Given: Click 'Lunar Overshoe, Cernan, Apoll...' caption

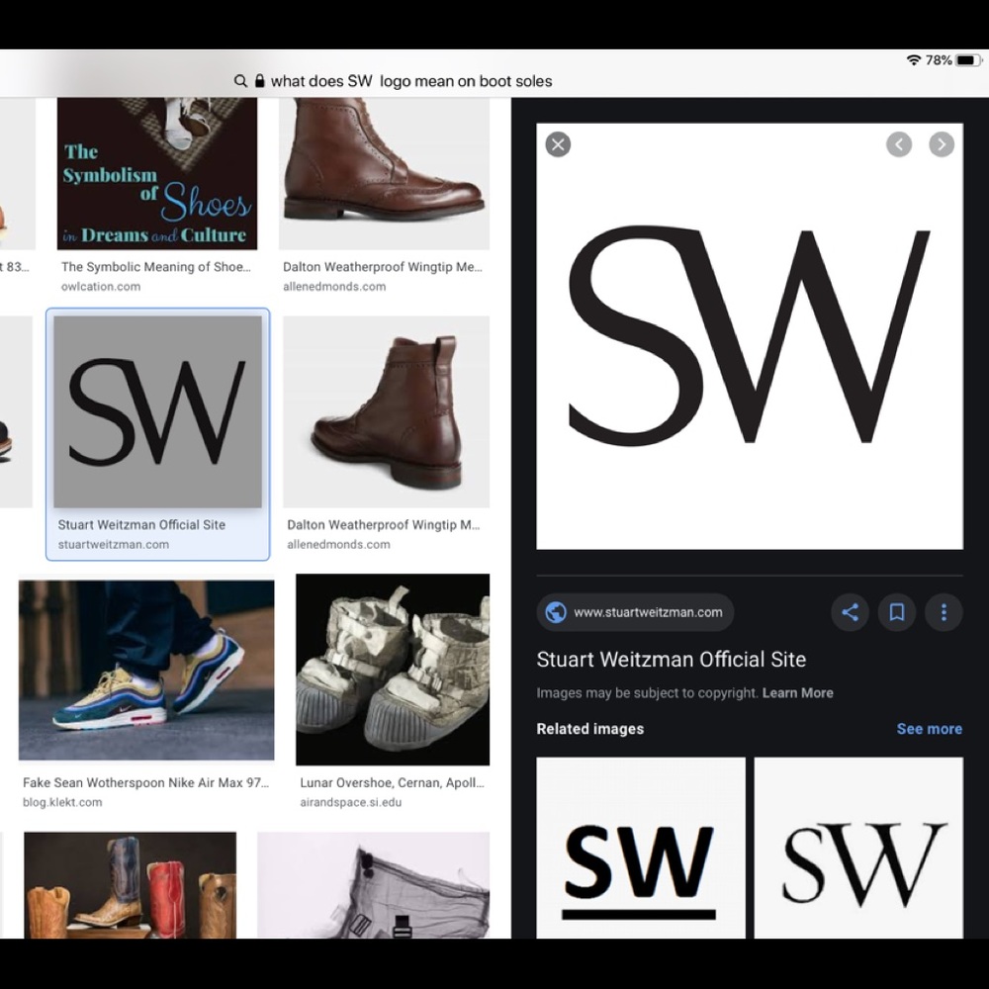Looking at the screenshot, I should [393, 782].
